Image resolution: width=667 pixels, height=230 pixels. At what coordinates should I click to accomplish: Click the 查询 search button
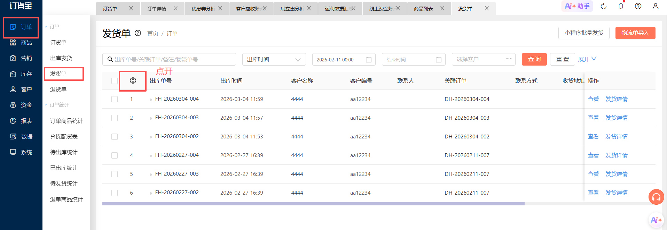[534, 59]
